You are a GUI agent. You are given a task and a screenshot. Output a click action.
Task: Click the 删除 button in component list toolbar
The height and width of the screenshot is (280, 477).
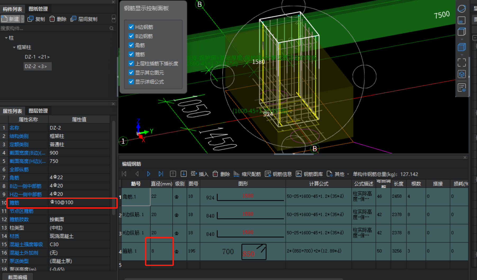tap(58, 19)
